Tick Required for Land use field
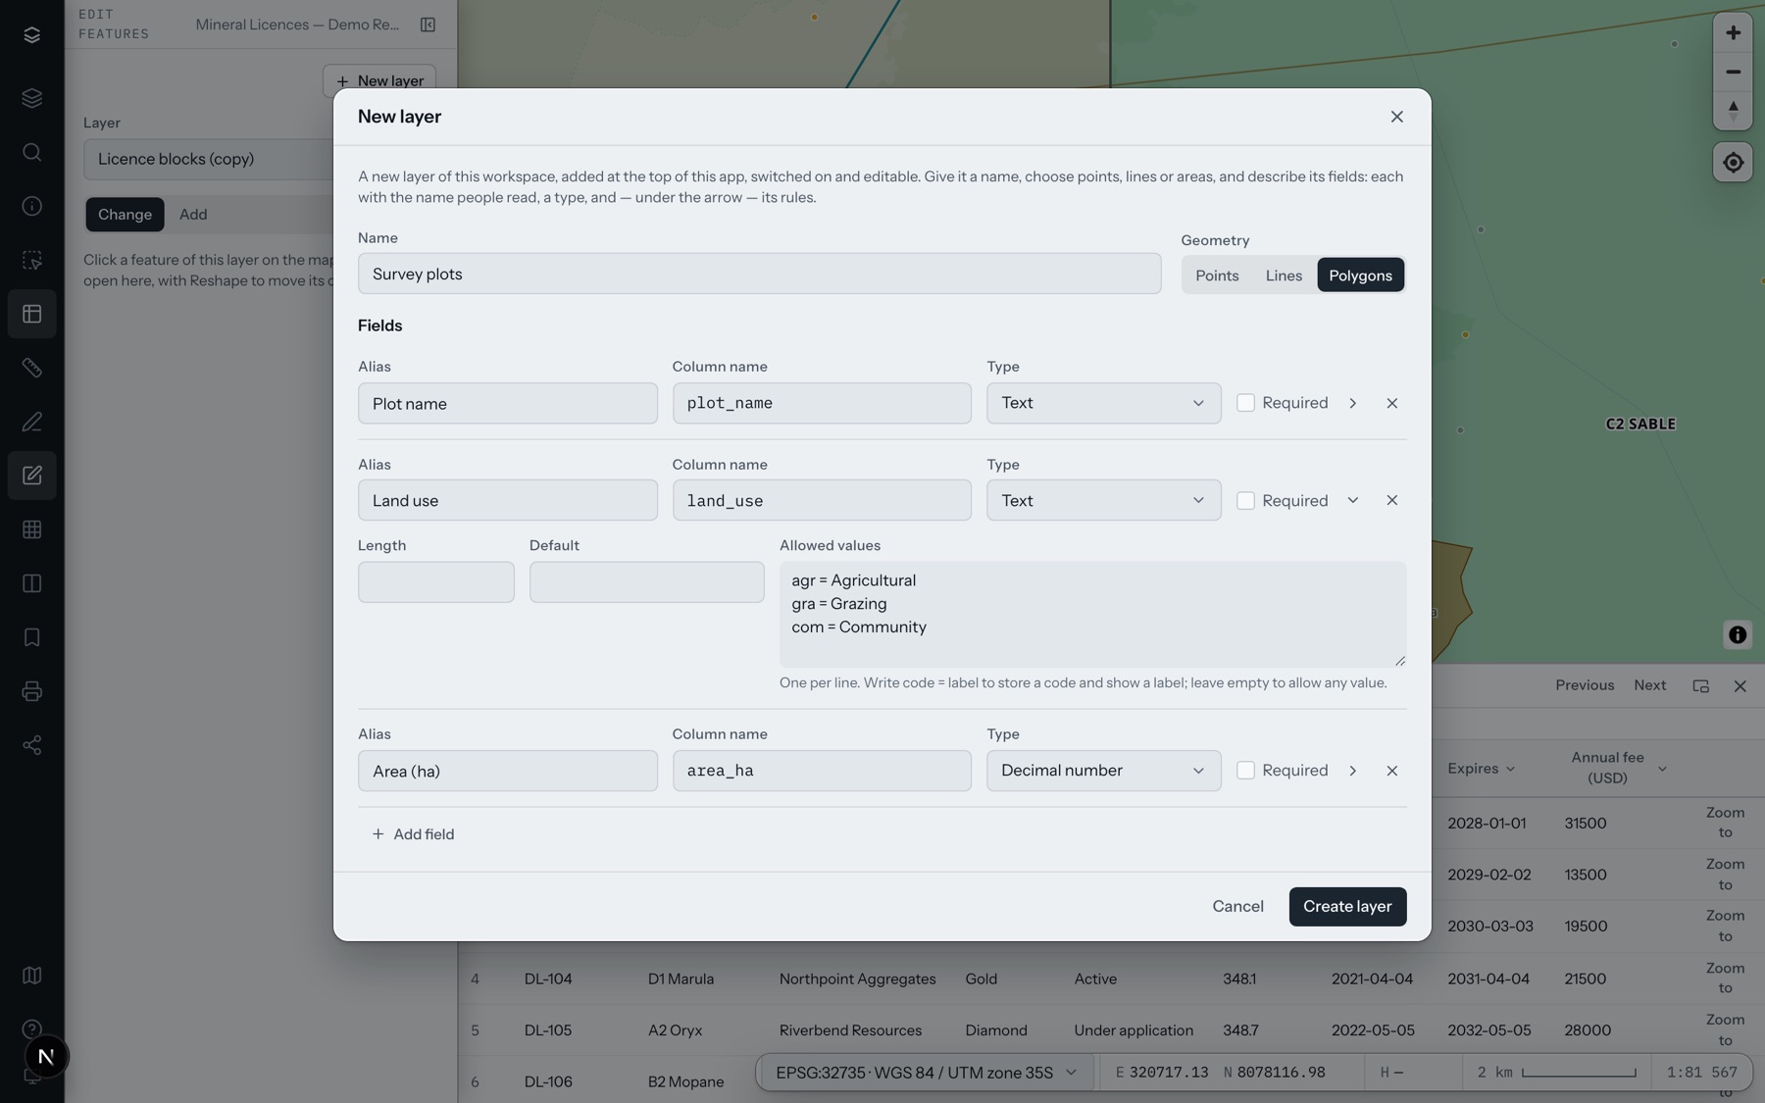 [x=1245, y=500]
